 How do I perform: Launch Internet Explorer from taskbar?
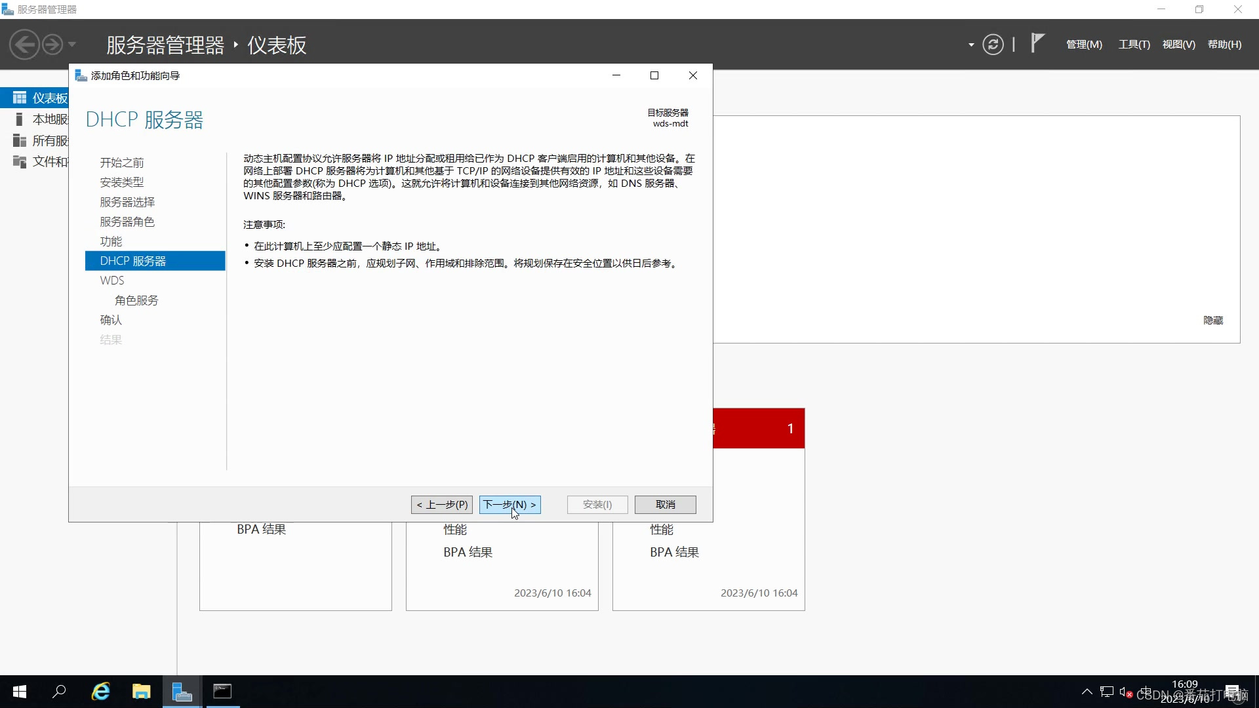click(x=100, y=692)
